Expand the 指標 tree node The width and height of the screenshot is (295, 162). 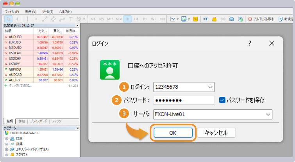(7, 144)
